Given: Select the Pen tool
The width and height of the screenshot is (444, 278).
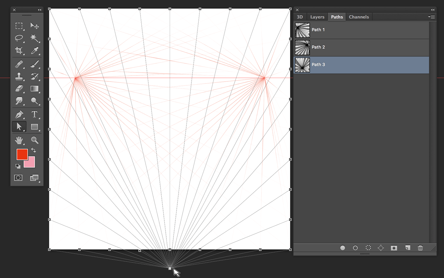Looking at the screenshot, I should [19, 115].
